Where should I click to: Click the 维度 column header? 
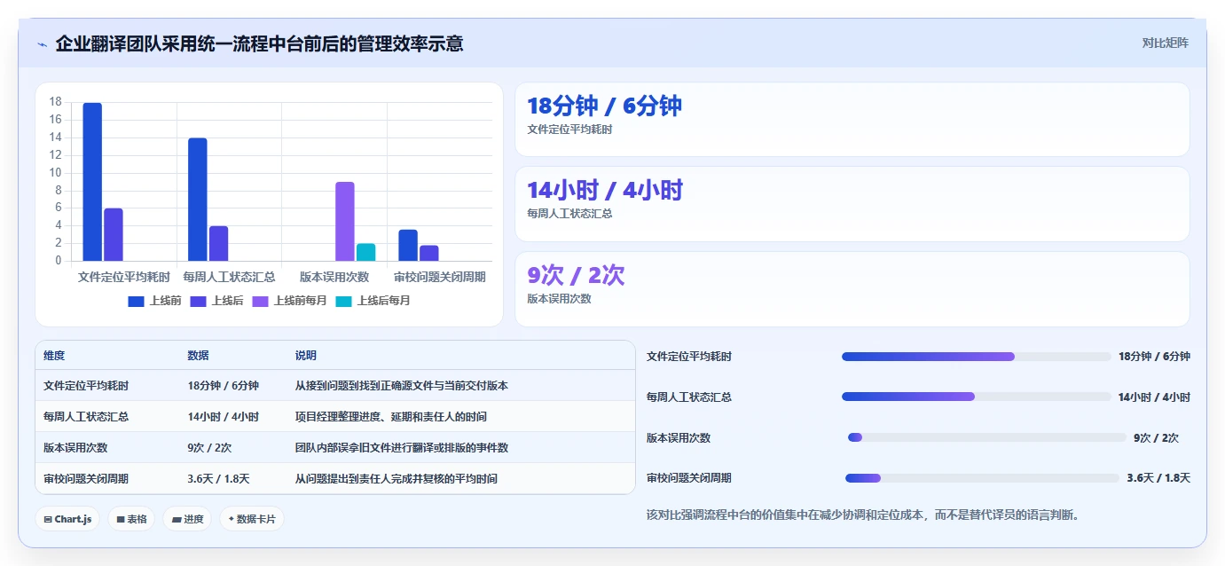pyautogui.click(x=54, y=356)
